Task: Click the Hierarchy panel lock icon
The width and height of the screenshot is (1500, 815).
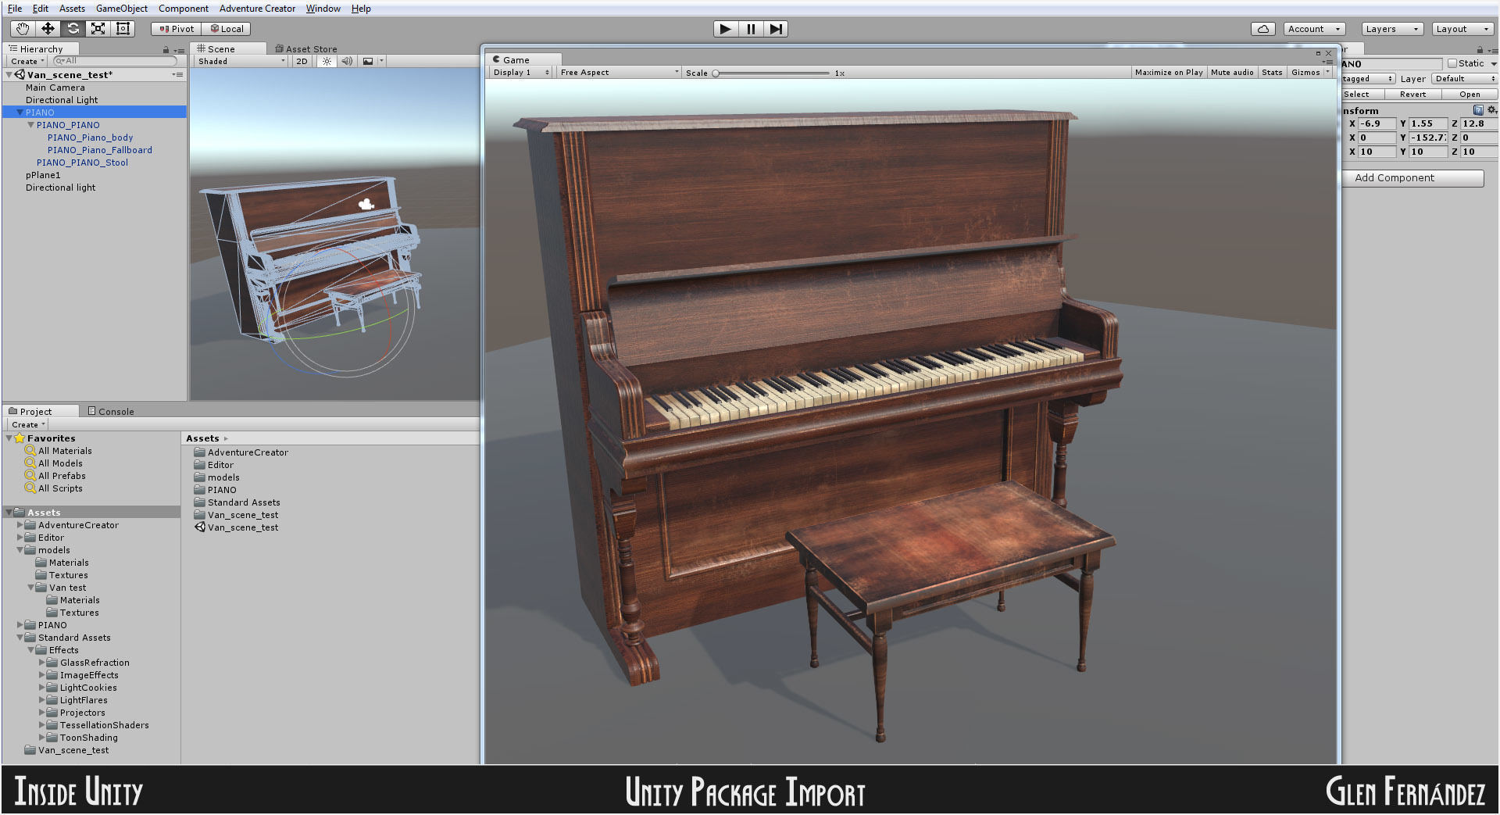Action: [166, 49]
